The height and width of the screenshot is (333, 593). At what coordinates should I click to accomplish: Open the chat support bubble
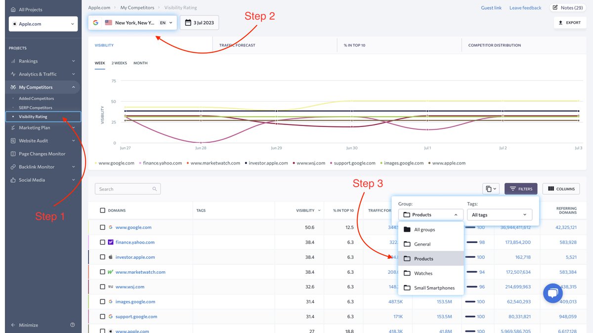coord(553,293)
